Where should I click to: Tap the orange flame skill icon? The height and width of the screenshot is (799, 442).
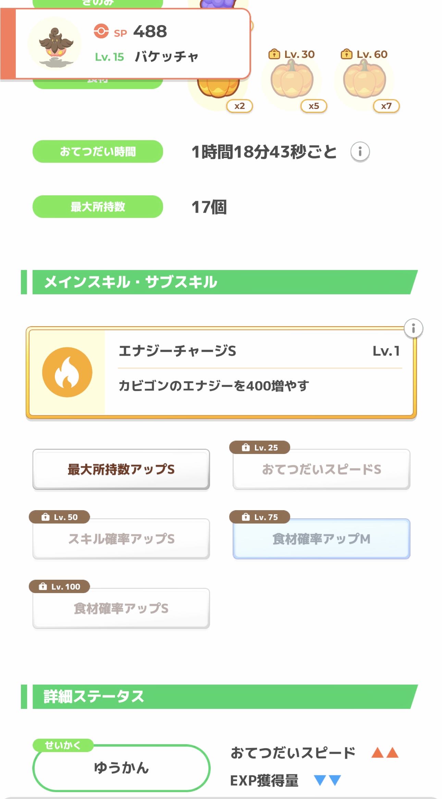[x=67, y=372]
